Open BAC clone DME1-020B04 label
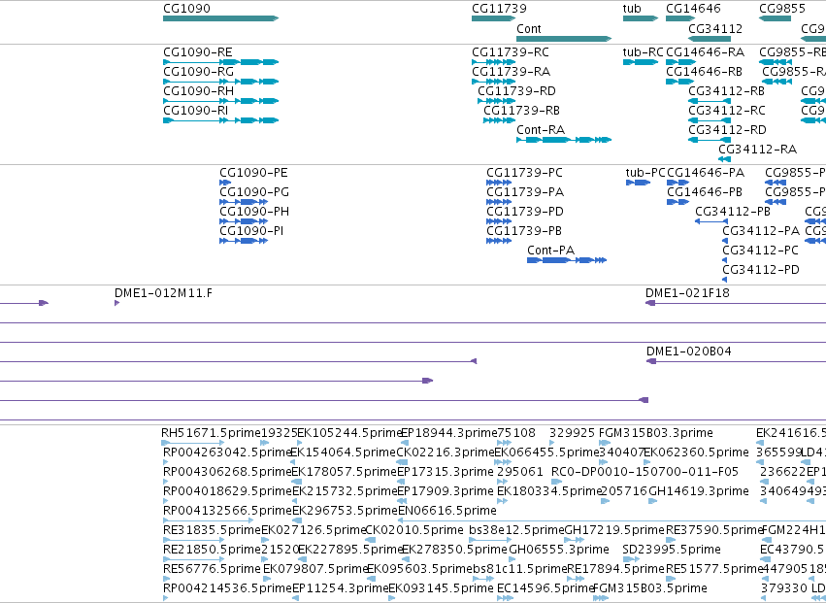 pos(688,352)
